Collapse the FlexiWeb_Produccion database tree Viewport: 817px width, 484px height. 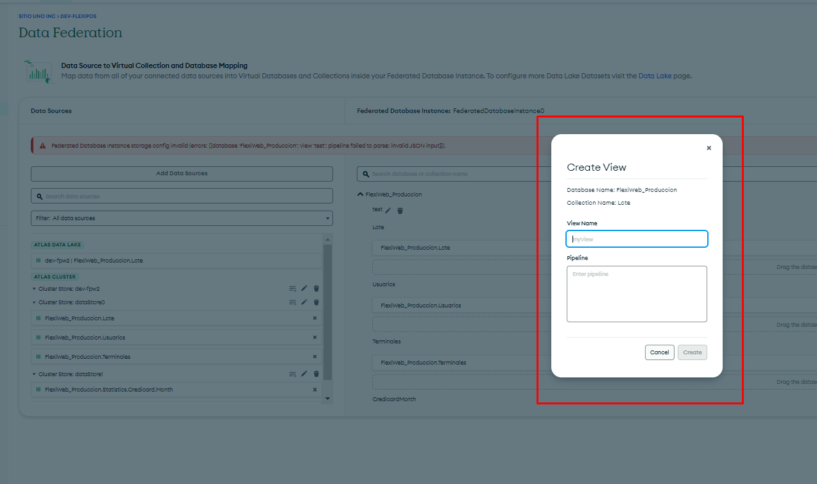click(360, 194)
